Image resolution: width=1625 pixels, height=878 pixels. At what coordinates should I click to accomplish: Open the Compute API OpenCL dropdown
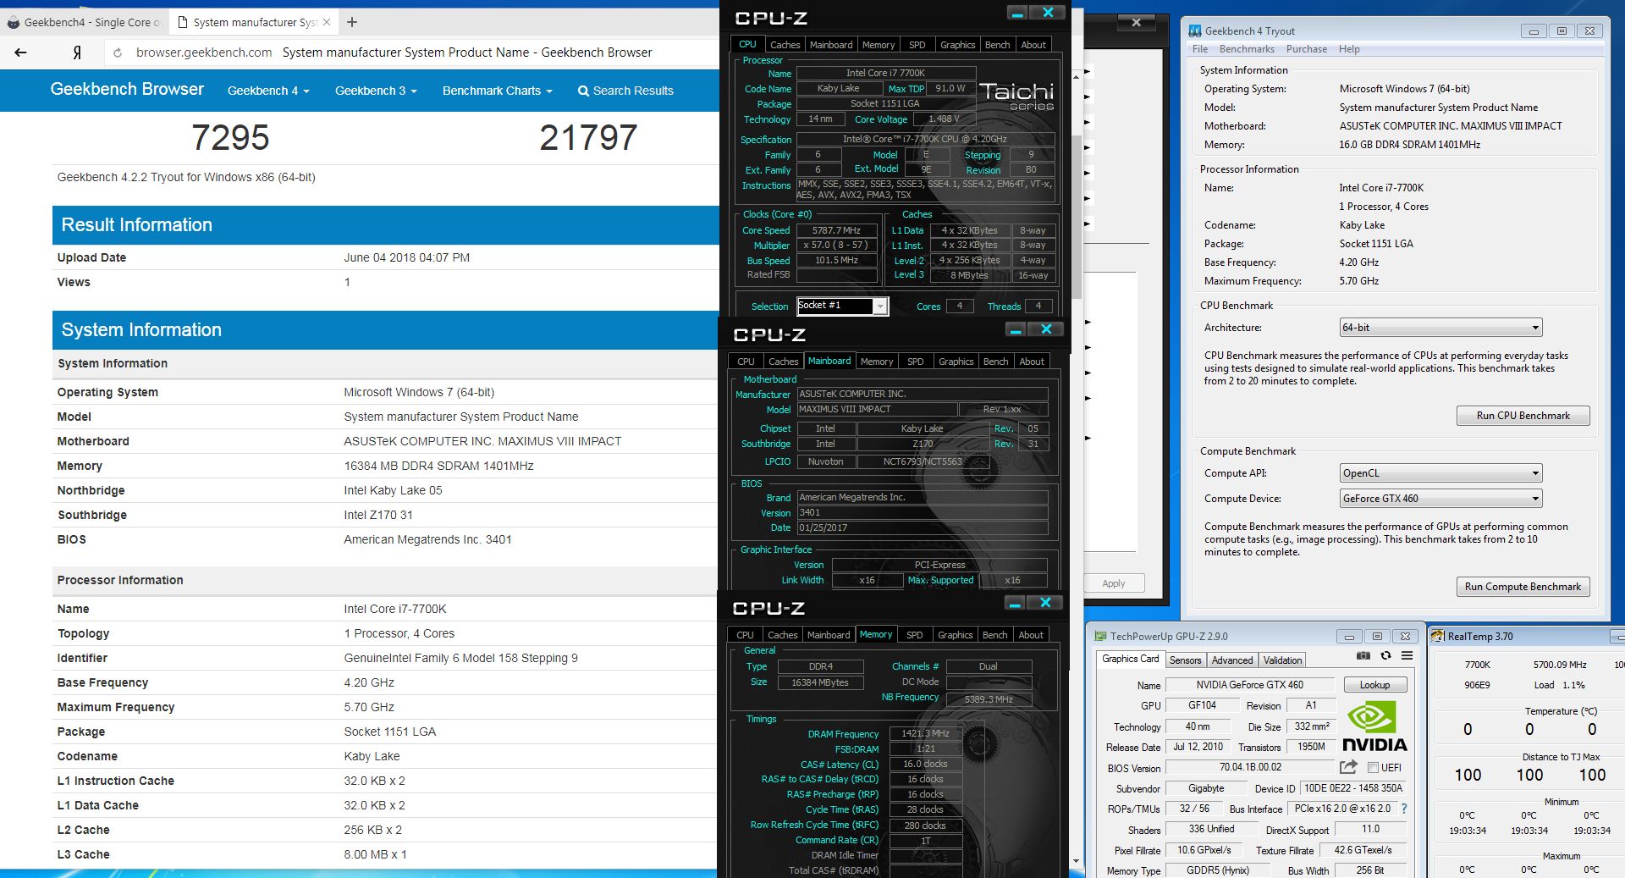pos(1440,473)
